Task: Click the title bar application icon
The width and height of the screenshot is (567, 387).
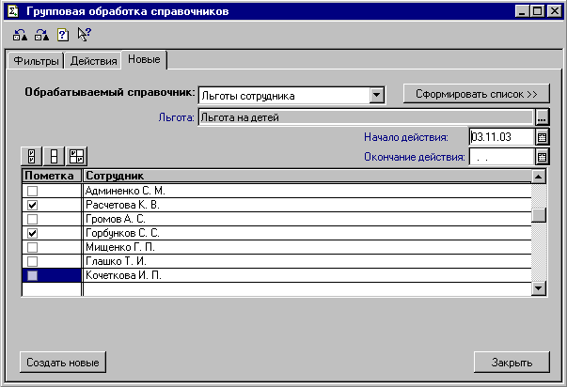Action: (12, 11)
